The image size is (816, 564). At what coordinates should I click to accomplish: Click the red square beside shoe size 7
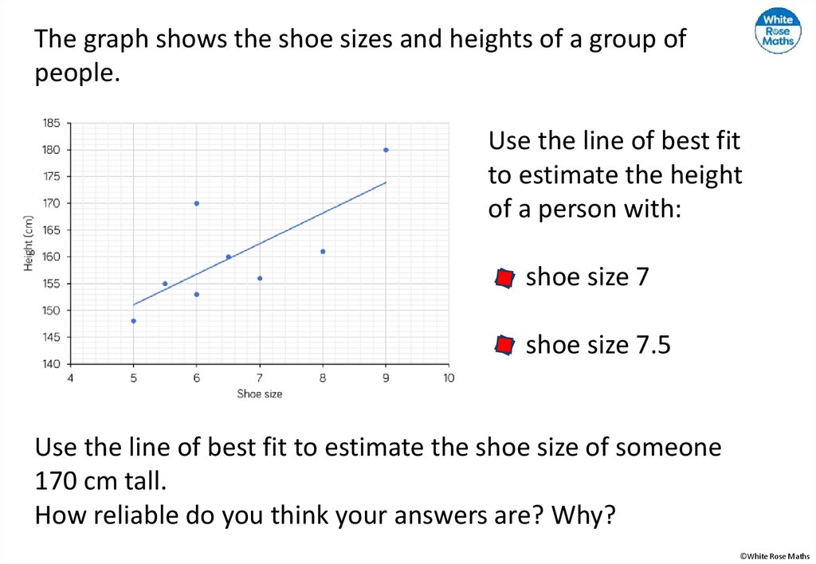pyautogui.click(x=504, y=278)
